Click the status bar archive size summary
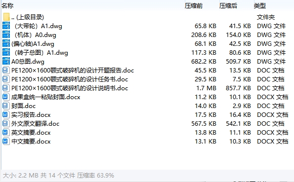The width and height of the screenshot is (294, 182). (58, 176)
